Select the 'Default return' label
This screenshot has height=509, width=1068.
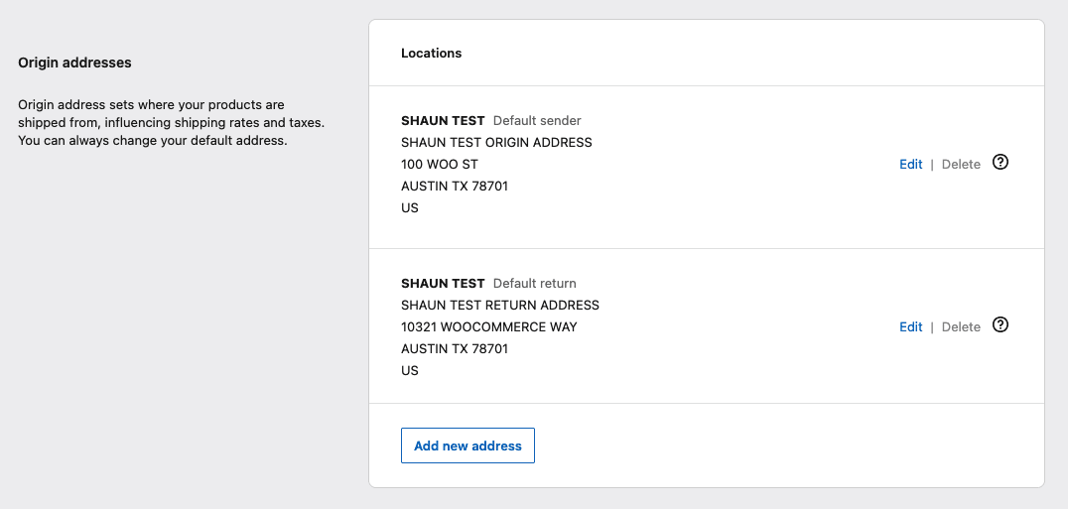tap(535, 283)
